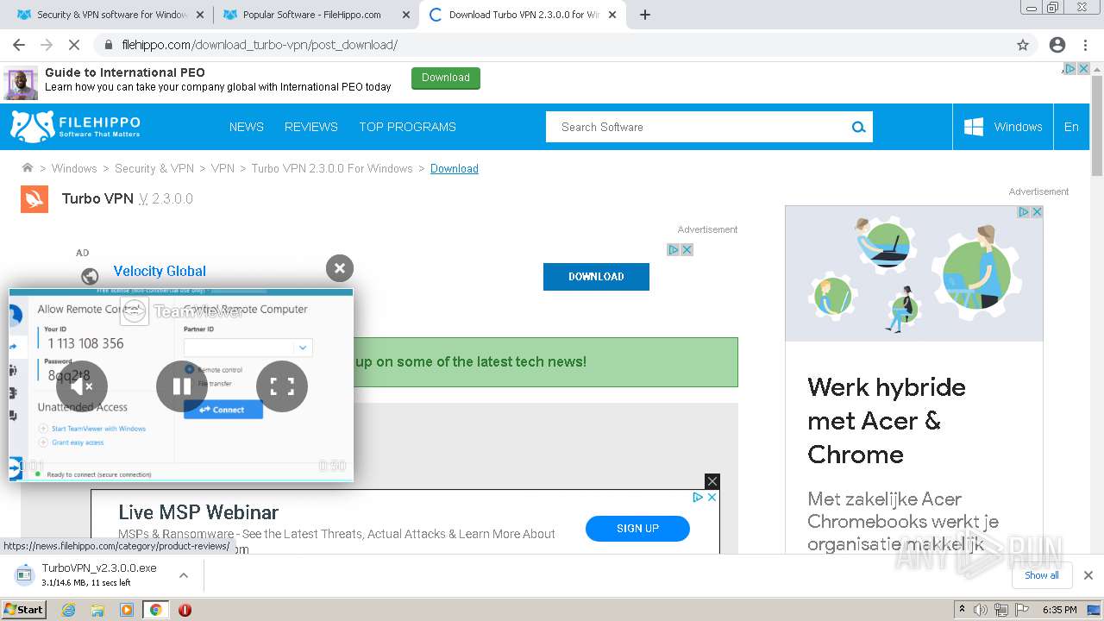Viewport: 1104px width, 621px height.
Task: Mute the floating video player
Action: click(82, 386)
